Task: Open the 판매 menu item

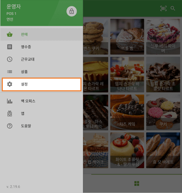Action: 42,34
